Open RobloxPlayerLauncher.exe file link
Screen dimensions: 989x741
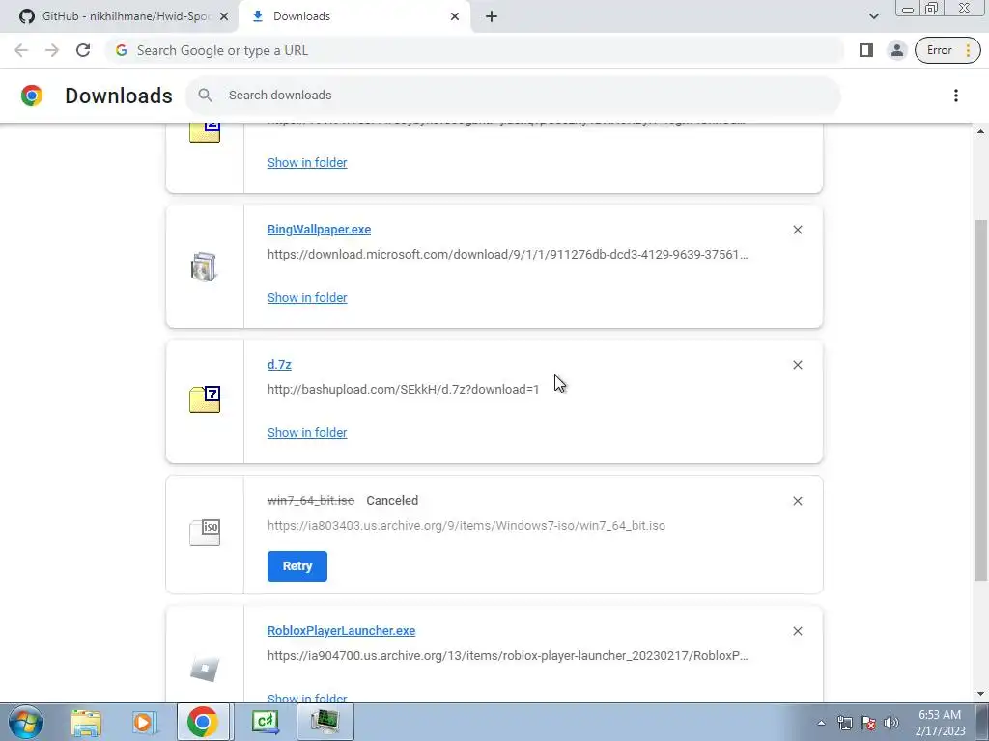[x=341, y=631]
